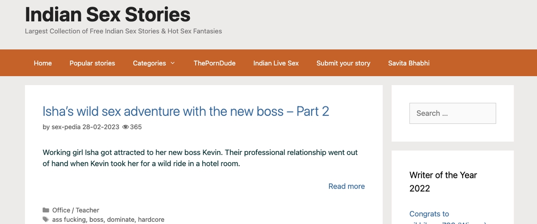Select the dominate tag link
The image size is (537, 224).
(120, 220)
